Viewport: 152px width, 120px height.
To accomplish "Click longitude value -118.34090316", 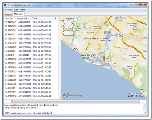I will [x=25, y=51].
